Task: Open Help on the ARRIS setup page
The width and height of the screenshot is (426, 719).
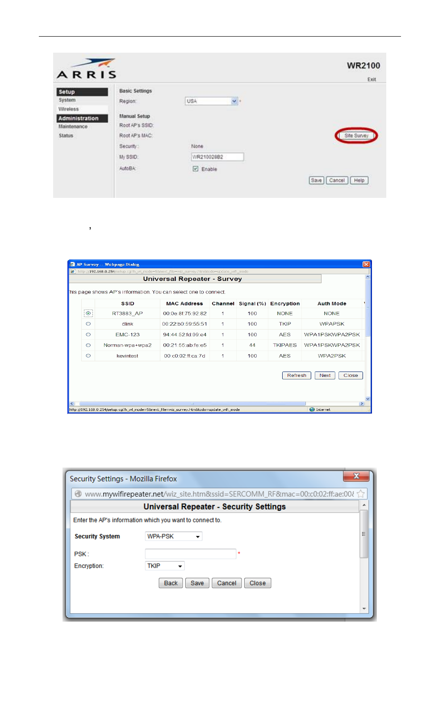Action: pyautogui.click(x=359, y=180)
